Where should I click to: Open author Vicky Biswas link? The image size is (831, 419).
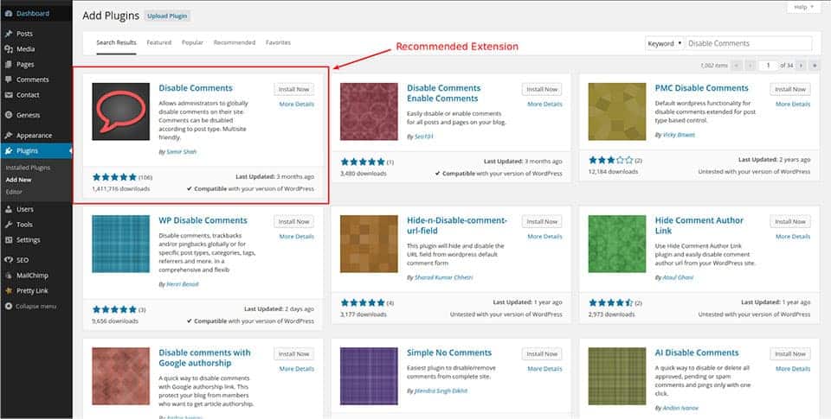tap(679, 135)
